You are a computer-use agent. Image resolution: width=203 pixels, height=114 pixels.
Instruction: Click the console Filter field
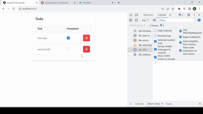[x=177, y=20]
